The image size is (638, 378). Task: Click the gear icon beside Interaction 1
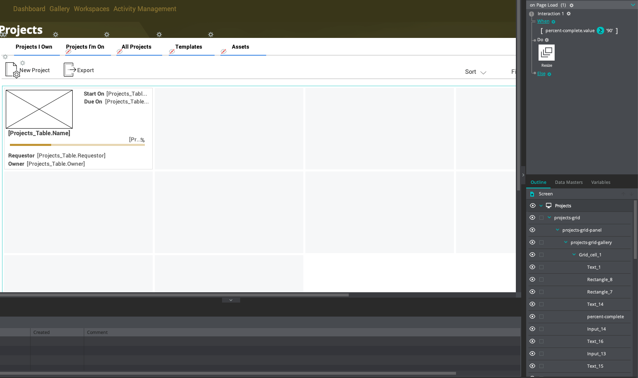click(x=569, y=14)
